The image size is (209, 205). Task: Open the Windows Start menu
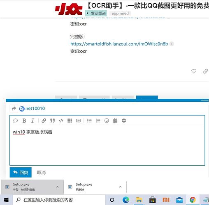pyautogui.click(x=6, y=200)
